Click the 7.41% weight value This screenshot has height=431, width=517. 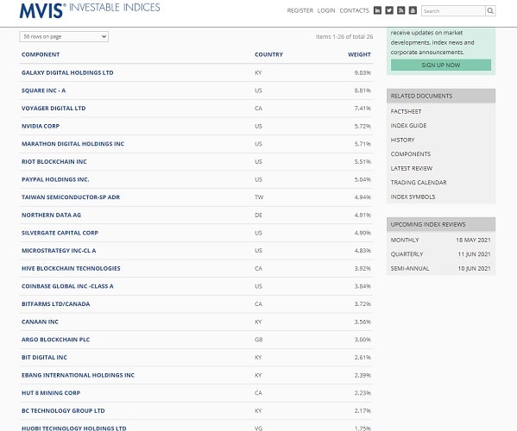click(x=363, y=109)
